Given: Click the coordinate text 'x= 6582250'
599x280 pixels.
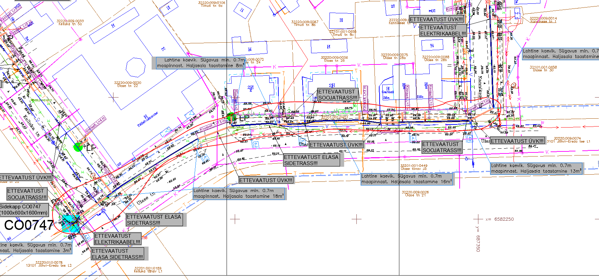Looking at the screenshot, I should click(x=500, y=219).
